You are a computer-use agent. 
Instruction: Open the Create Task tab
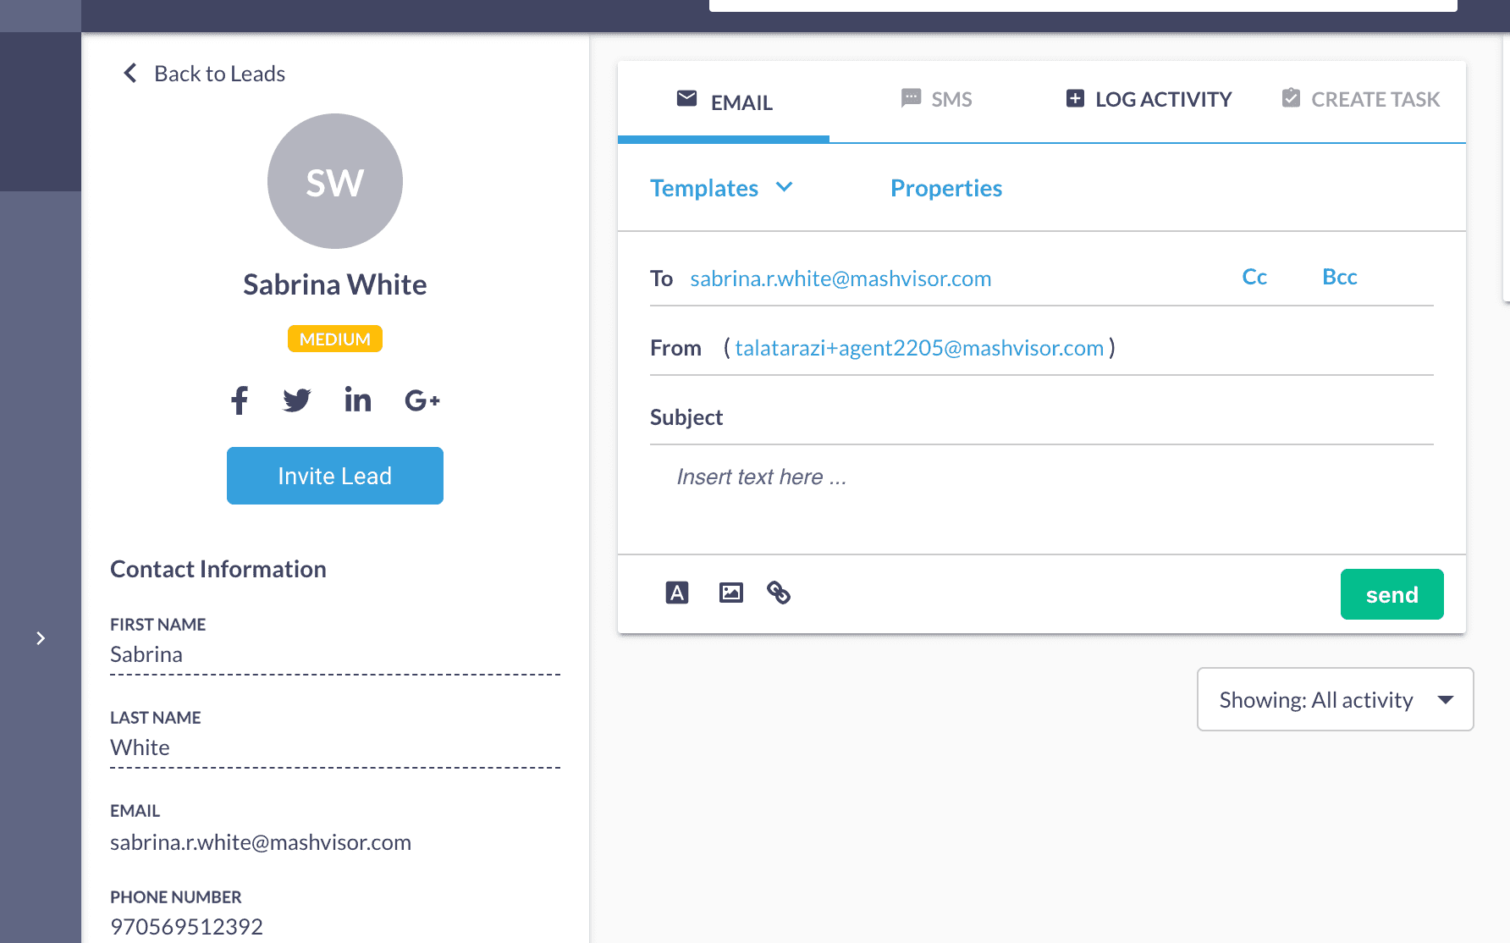tap(1360, 100)
